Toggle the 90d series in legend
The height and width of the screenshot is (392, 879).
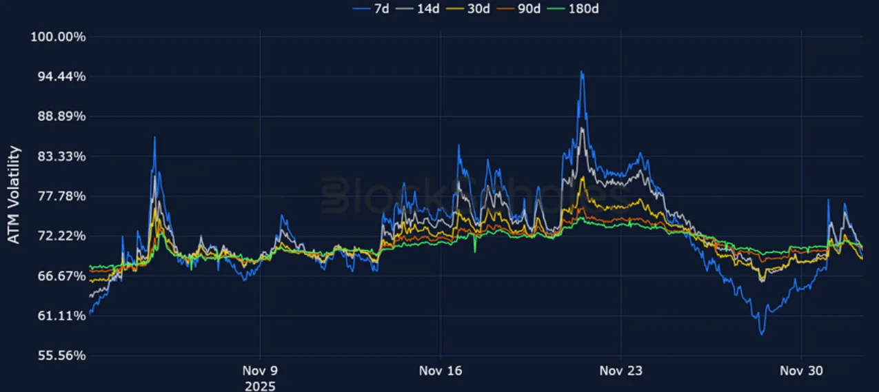(521, 9)
